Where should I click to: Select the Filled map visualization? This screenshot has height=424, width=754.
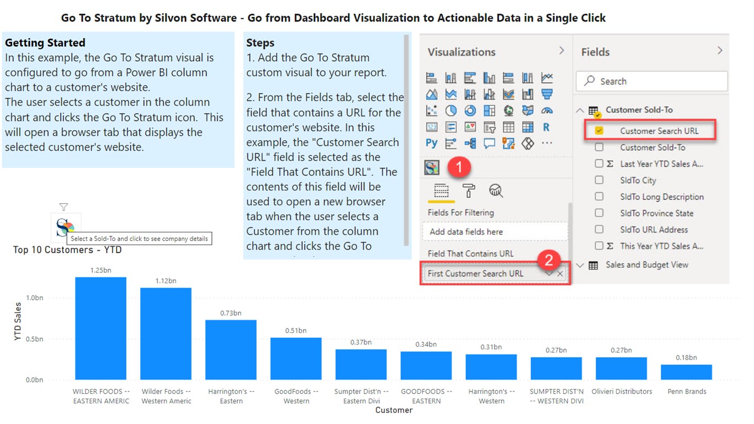[528, 110]
